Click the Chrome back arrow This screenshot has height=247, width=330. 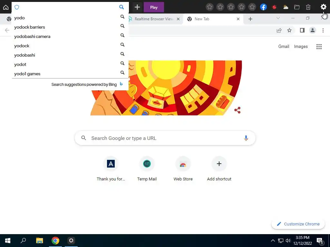7,31
